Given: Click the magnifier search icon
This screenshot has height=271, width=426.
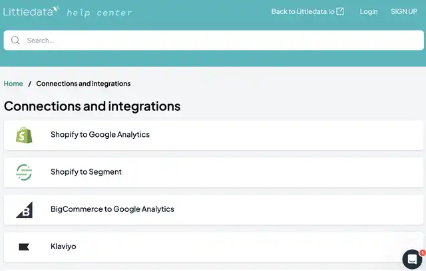Looking at the screenshot, I should 15,41.
